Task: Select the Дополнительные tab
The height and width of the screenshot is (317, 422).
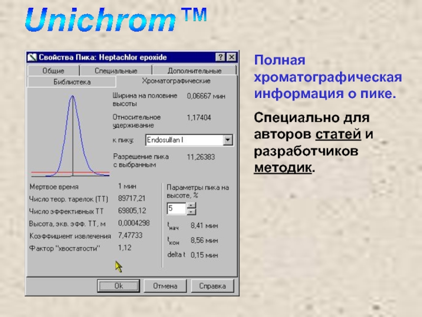Action: pos(194,71)
